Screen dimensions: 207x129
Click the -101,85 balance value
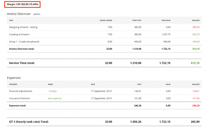click(x=196, y=98)
